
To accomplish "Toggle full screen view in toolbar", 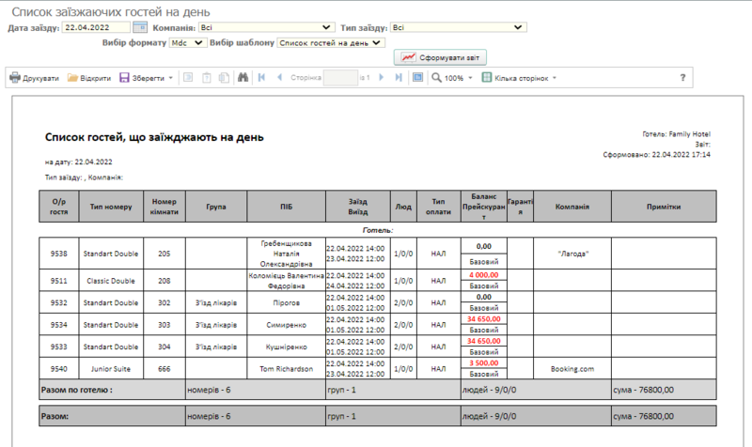I will click(x=417, y=78).
